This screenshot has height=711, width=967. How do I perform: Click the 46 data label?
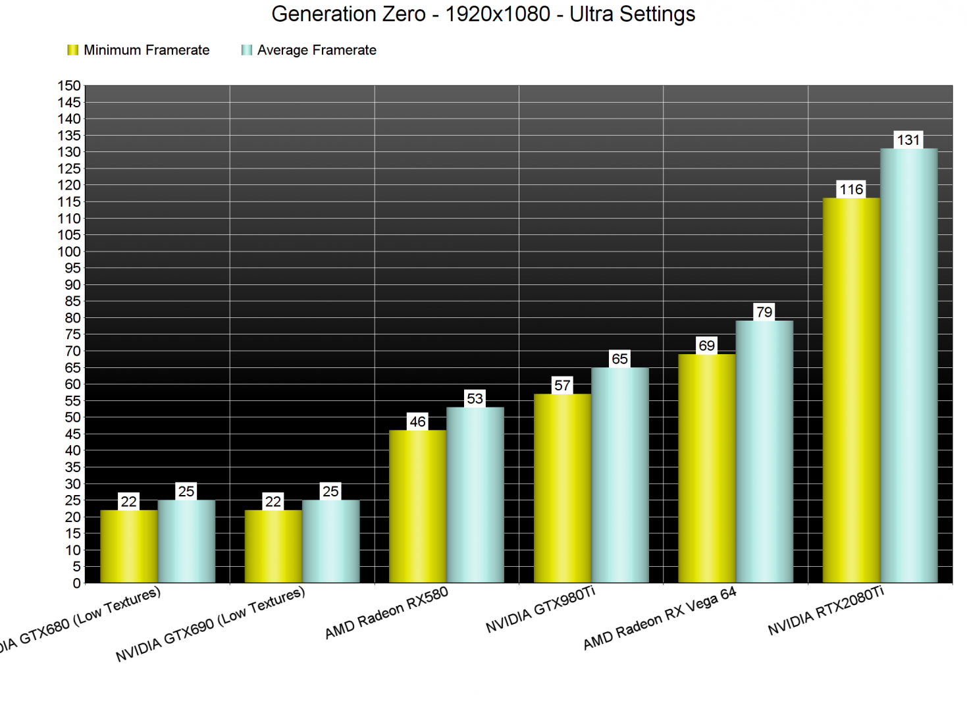(417, 421)
